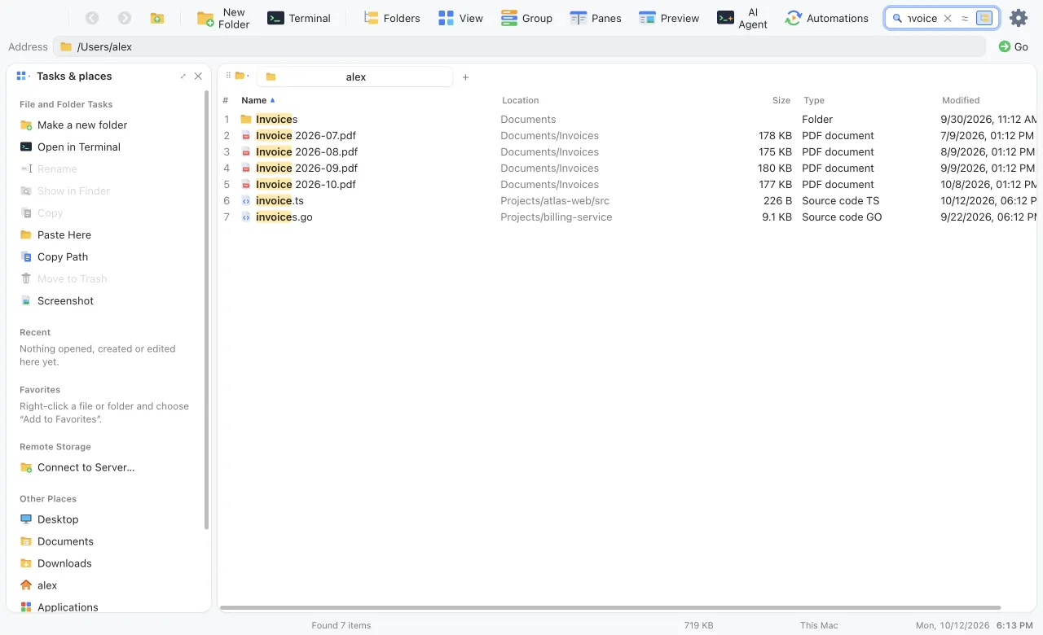The height and width of the screenshot is (635, 1043).
Task: Open the tab folder dropdown icon
Action: (242, 76)
